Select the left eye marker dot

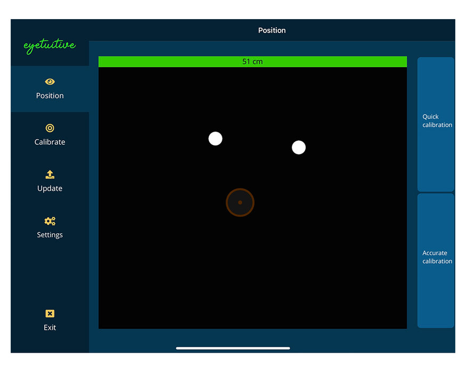(215, 139)
